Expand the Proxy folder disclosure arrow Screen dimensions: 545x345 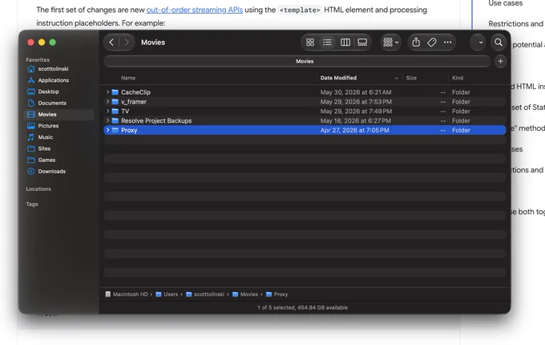107,130
